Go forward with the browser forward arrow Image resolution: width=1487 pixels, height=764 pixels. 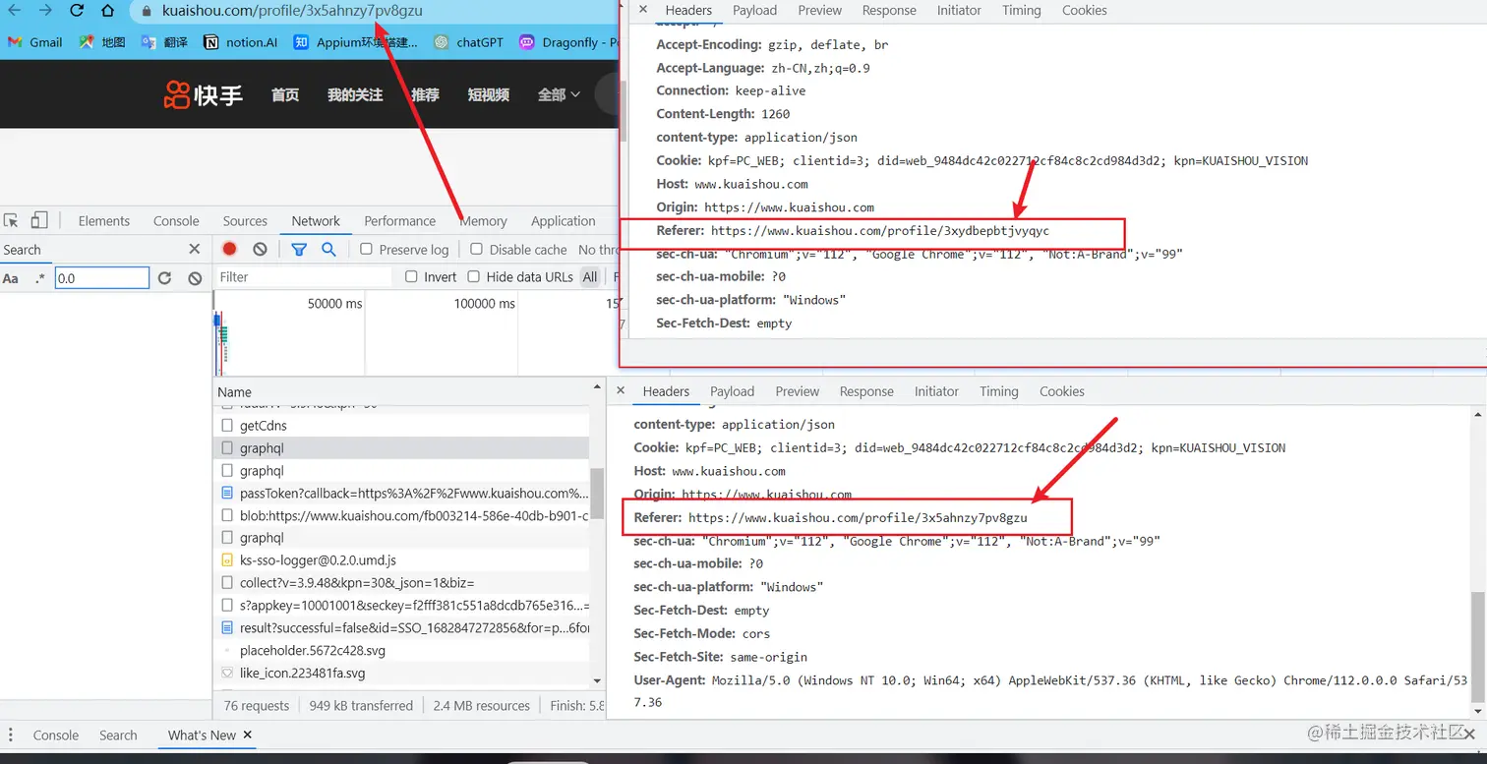(45, 11)
